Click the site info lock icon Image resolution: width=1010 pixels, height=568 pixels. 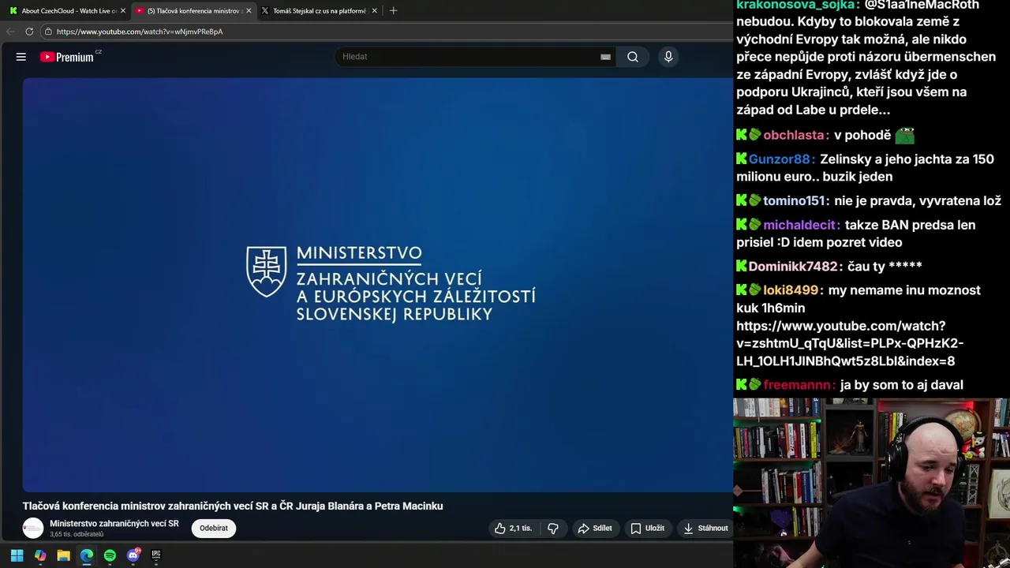click(x=48, y=32)
